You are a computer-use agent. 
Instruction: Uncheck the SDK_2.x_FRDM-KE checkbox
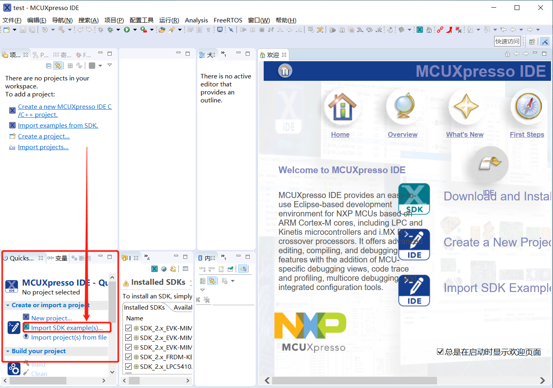pyautogui.click(x=128, y=357)
